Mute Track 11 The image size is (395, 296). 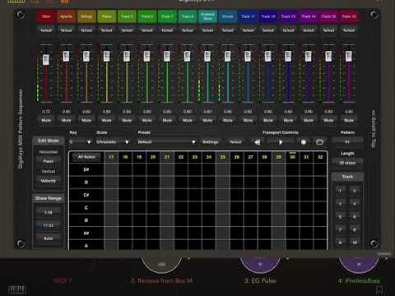click(x=248, y=120)
